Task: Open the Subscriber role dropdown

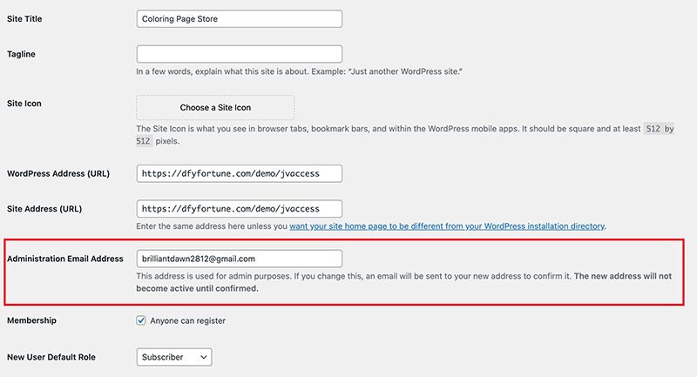Action: (174, 357)
